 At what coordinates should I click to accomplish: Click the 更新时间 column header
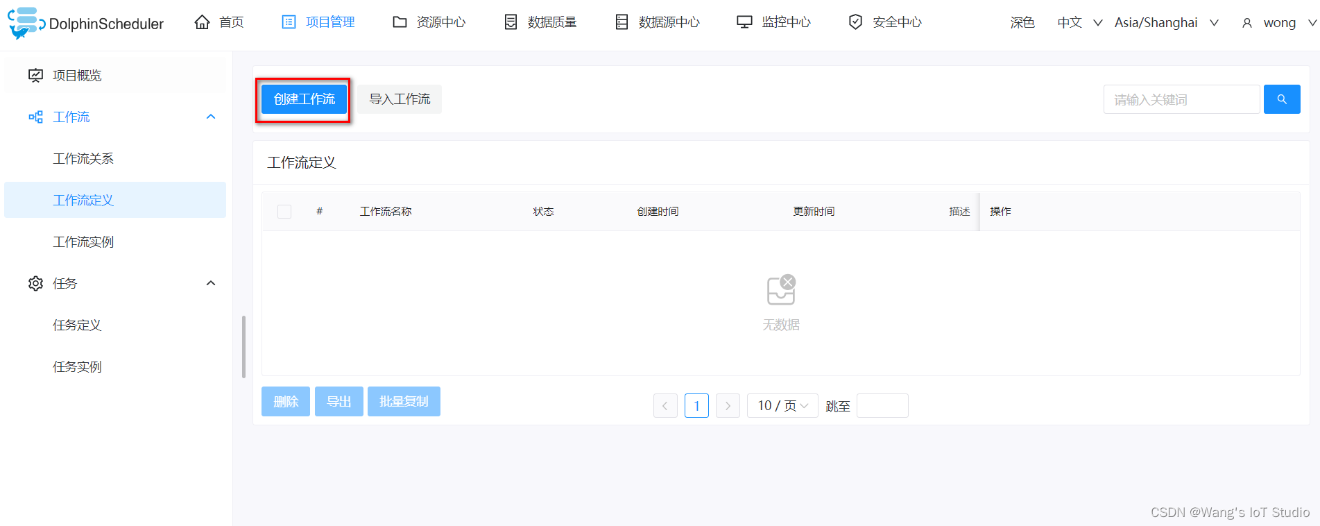[x=814, y=212]
